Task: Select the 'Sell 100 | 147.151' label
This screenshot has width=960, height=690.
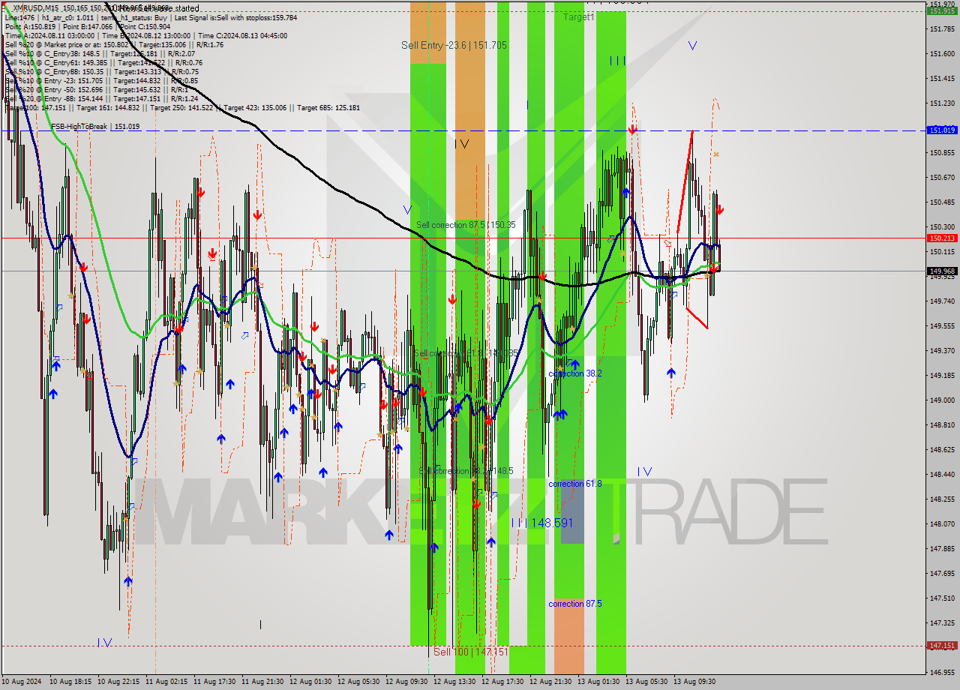Action: (470, 652)
